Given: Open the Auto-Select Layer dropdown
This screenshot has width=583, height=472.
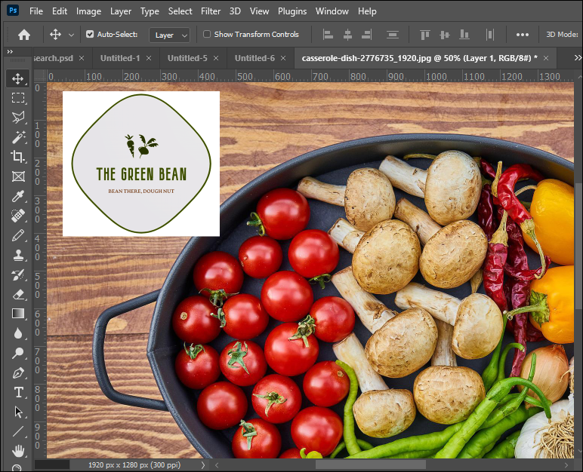Looking at the screenshot, I should [x=170, y=35].
